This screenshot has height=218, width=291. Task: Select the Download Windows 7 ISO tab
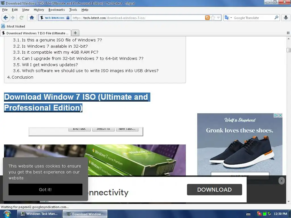pyautogui.click(x=36, y=33)
